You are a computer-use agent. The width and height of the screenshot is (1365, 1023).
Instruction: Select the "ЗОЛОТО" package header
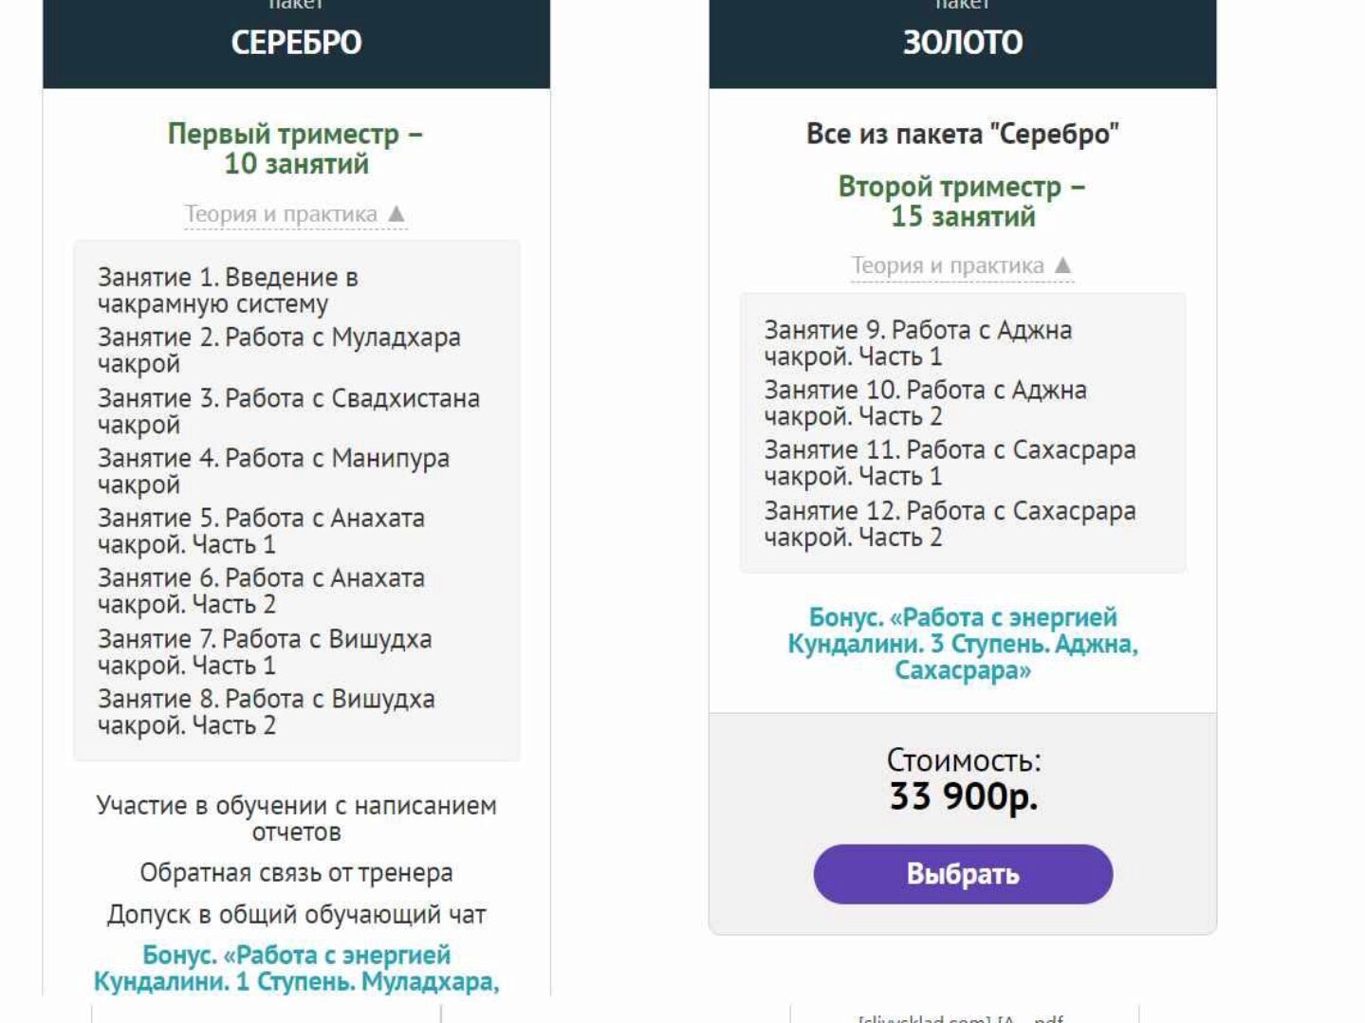point(962,43)
